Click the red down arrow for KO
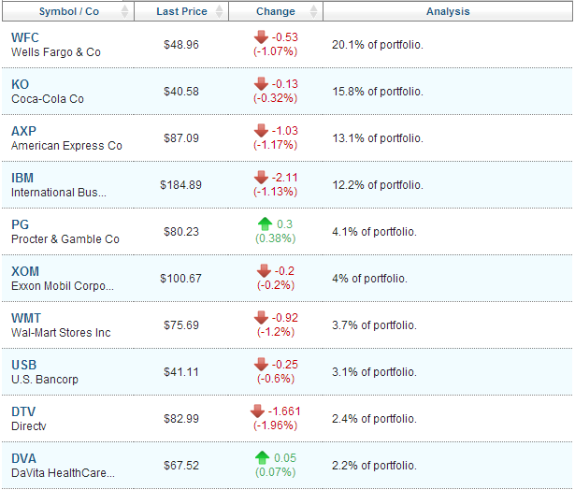 [x=261, y=83]
